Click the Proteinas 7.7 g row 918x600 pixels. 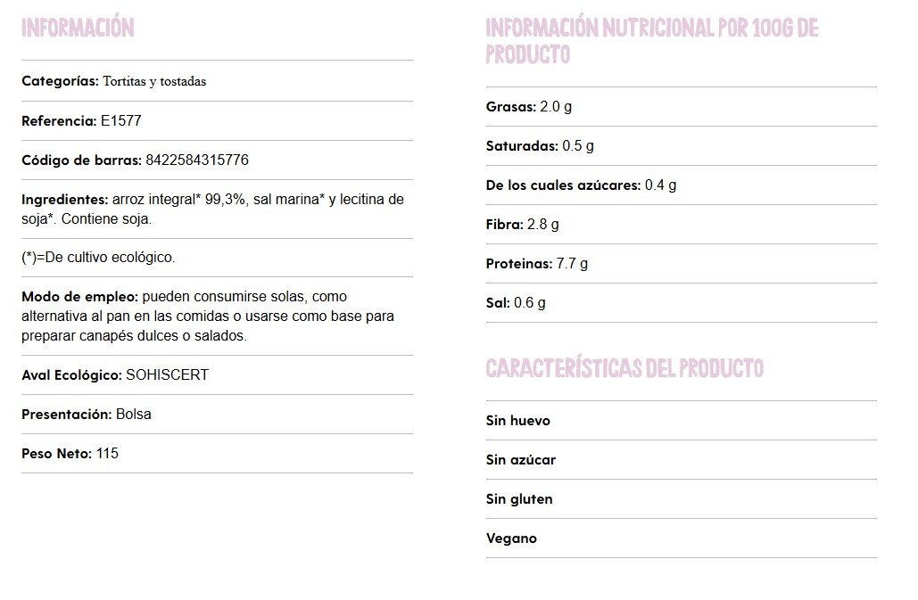pyautogui.click(x=537, y=264)
